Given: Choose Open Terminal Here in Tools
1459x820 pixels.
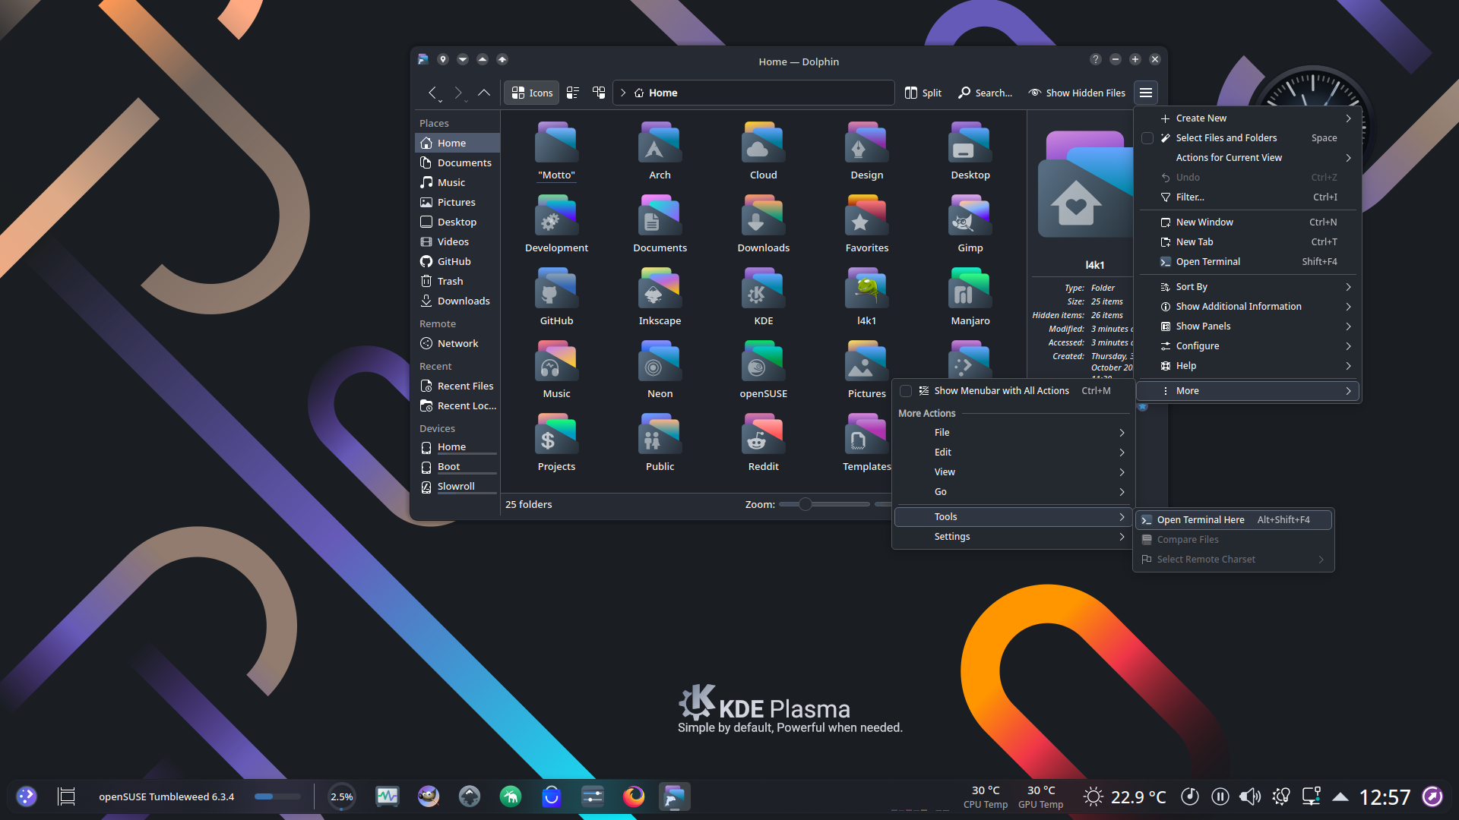Looking at the screenshot, I should [x=1233, y=520].
